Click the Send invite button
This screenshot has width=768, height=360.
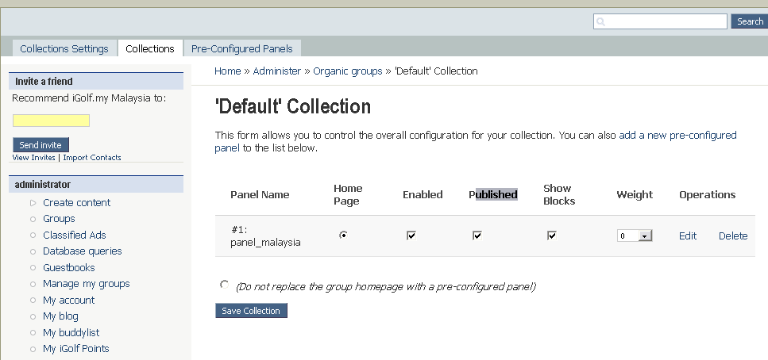click(x=41, y=145)
